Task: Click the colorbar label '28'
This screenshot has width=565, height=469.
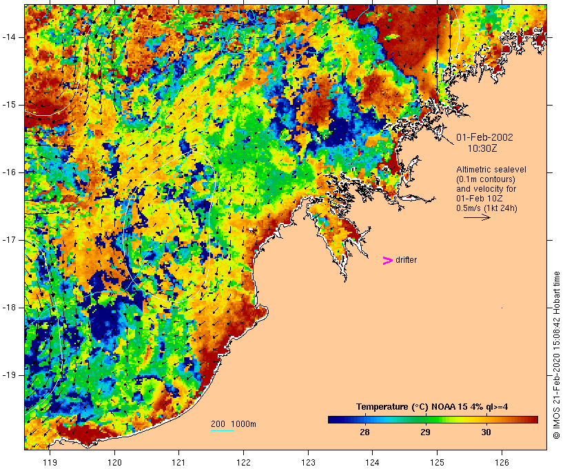Action: pos(364,432)
